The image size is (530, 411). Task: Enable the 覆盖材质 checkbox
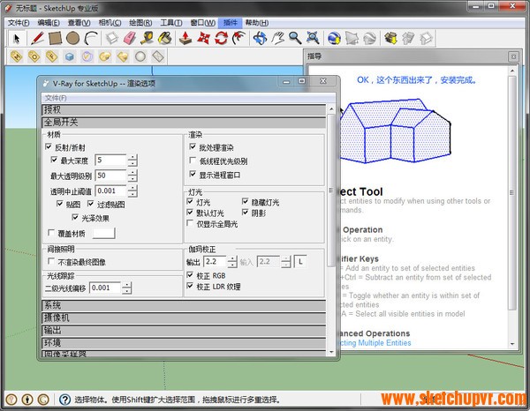50,234
